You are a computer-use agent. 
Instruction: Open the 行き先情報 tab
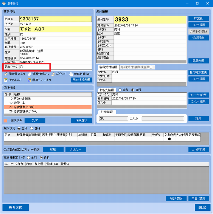click(x=107, y=90)
